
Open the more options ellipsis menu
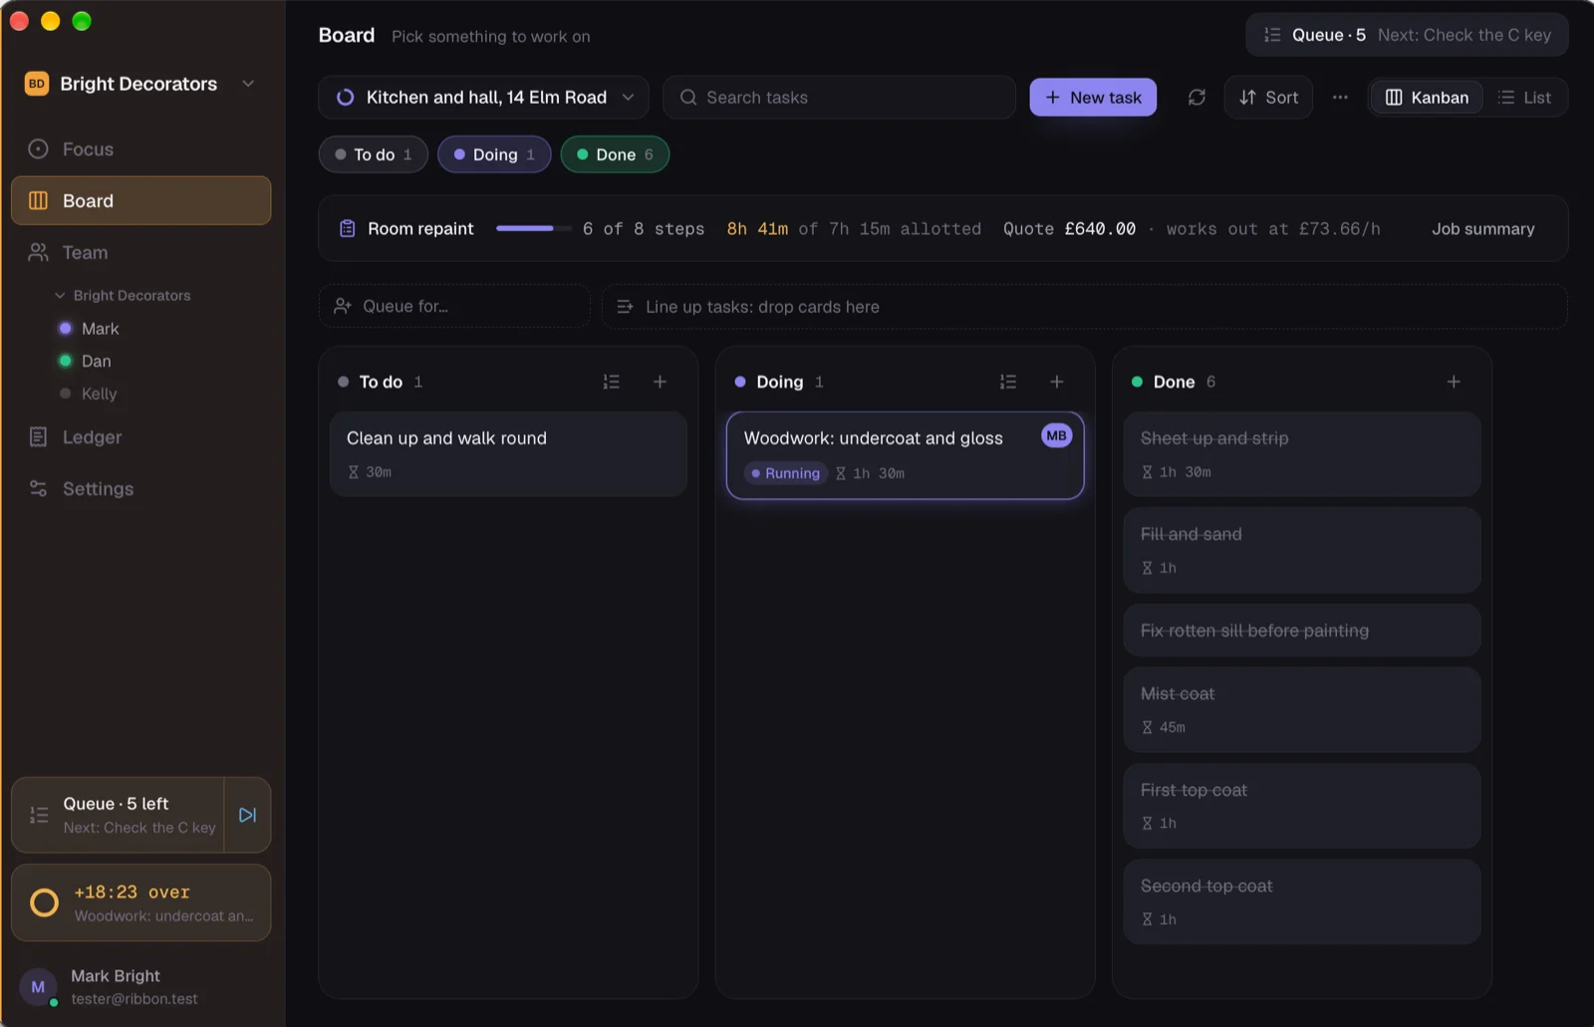click(1340, 98)
